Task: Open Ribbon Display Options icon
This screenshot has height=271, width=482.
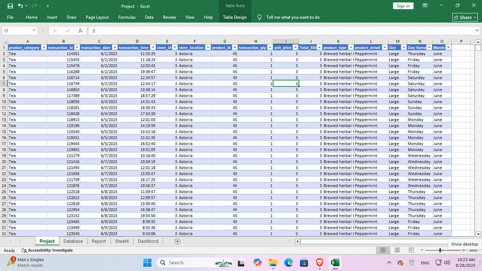Action: pos(425,6)
